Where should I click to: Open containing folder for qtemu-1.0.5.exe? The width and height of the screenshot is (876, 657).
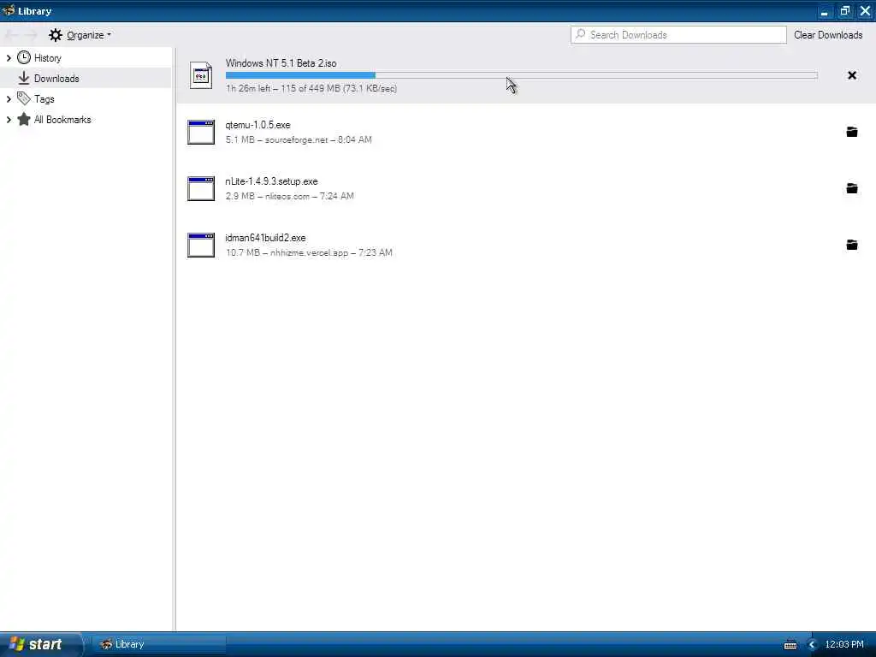(x=851, y=132)
